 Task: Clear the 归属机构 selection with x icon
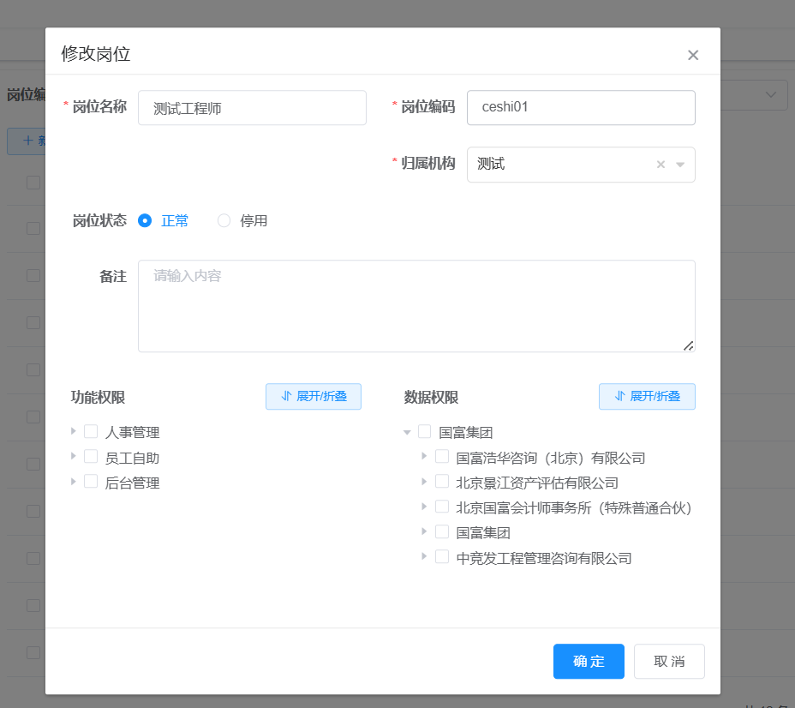pyautogui.click(x=661, y=165)
